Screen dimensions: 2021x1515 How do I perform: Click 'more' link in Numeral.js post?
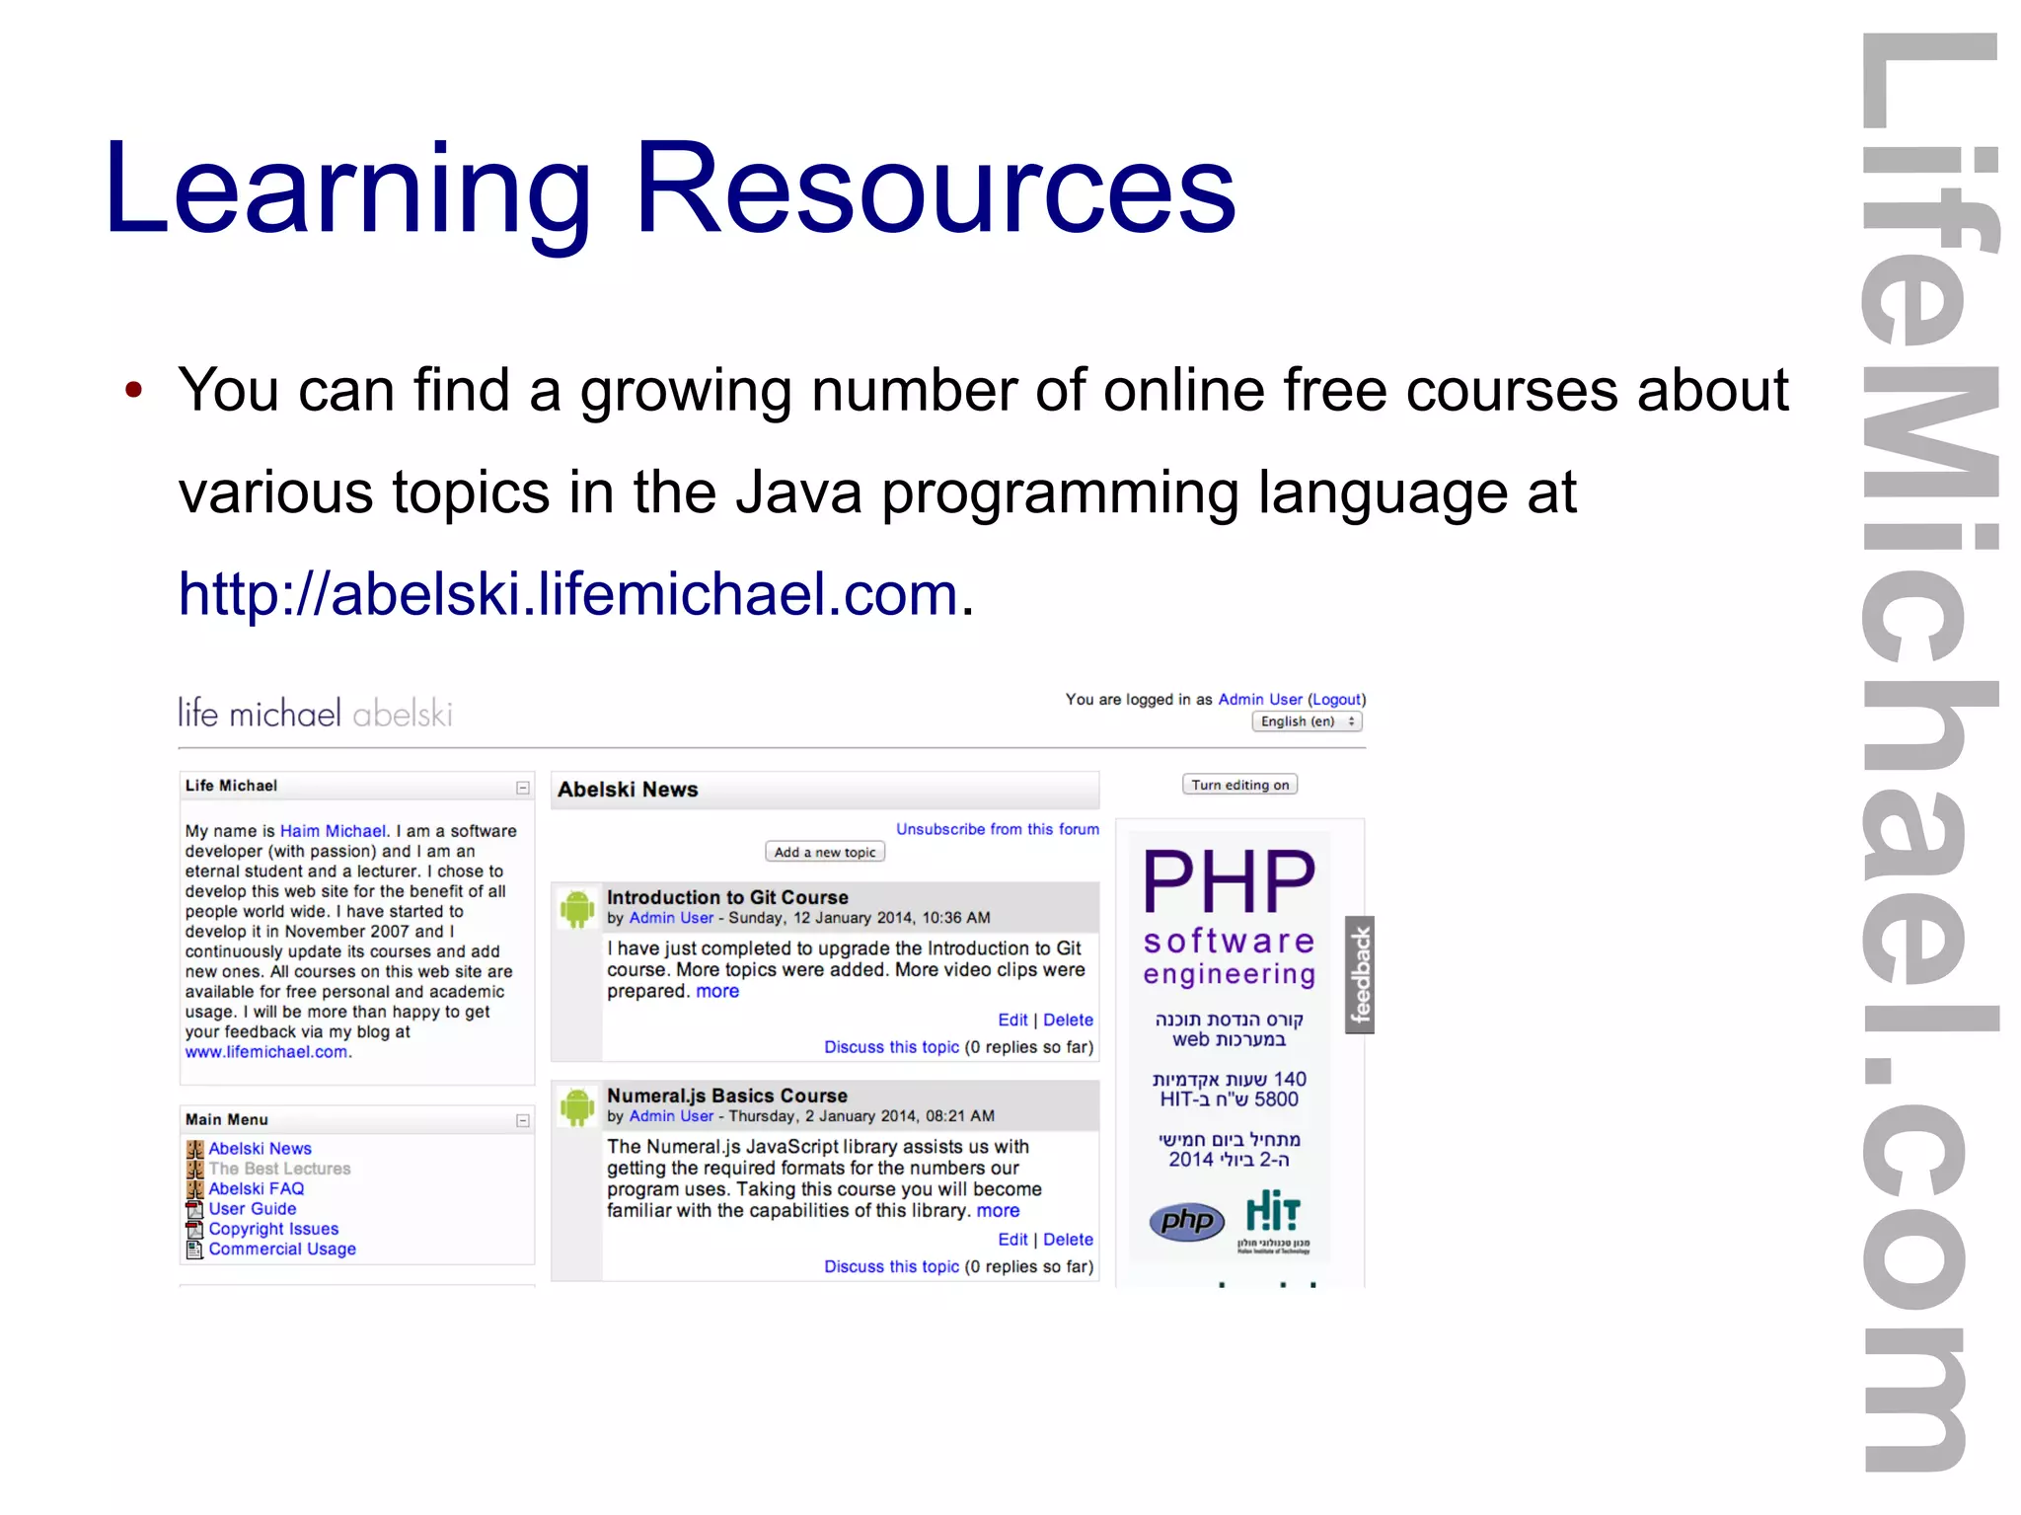click(998, 1210)
